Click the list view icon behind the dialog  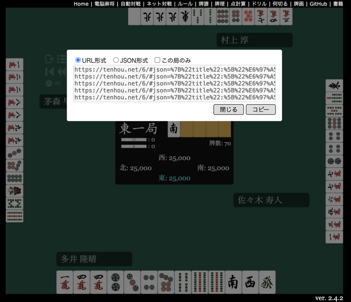(62, 59)
